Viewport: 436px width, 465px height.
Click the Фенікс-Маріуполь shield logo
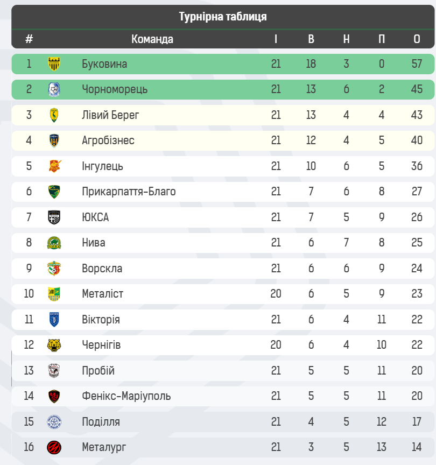(54, 396)
